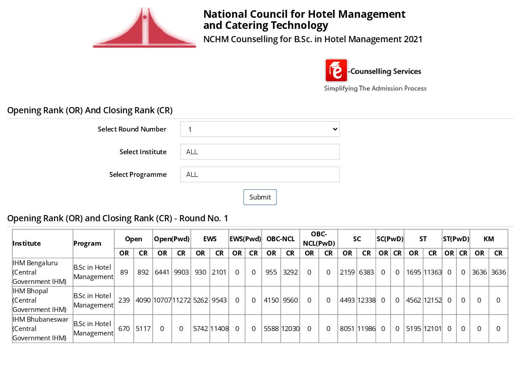520x367 pixels.
Task: Open the Select Round Number dropdown
Action: pyautogui.click(x=260, y=129)
